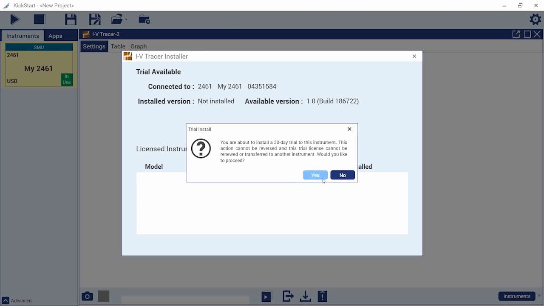Screen dimensions: 544x306
Task: Create a new project with the folder-plus icon
Action: click(x=144, y=19)
